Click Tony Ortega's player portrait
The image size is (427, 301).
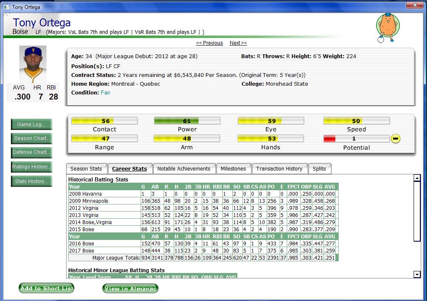tap(33, 64)
